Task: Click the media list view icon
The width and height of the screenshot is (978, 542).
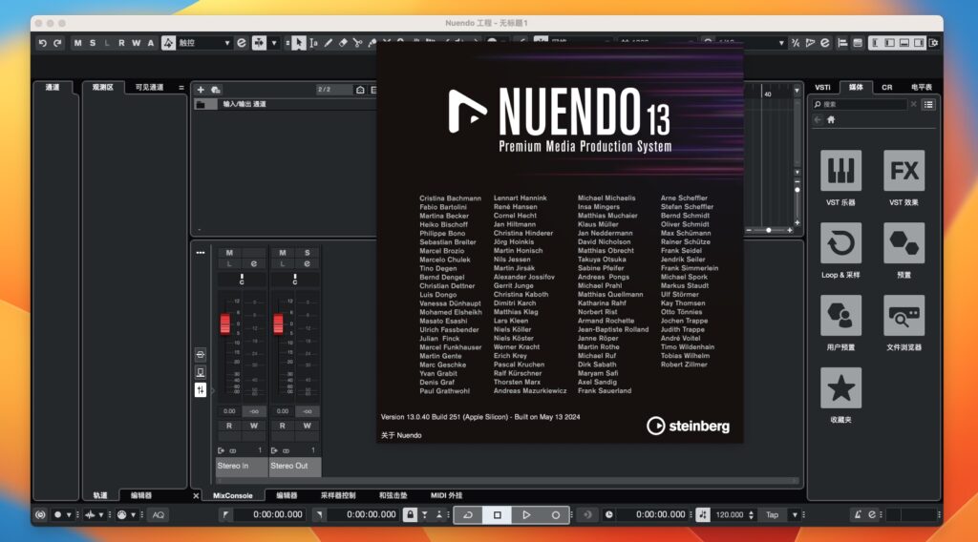Action: click(x=928, y=105)
